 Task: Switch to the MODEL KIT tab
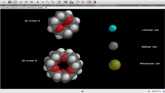(x=14, y=5)
